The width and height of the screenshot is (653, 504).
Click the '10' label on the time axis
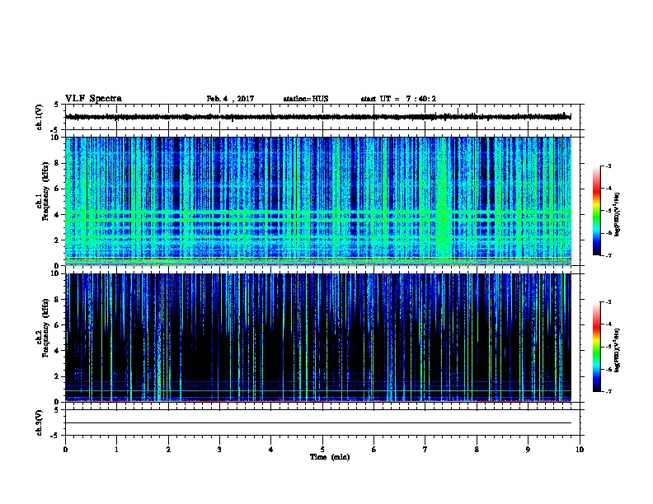tap(580, 450)
